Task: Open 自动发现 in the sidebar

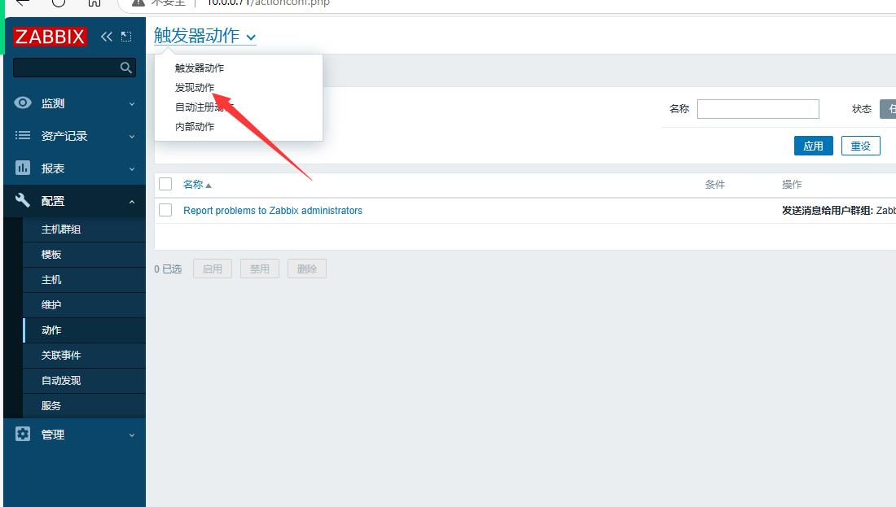Action: [85, 380]
